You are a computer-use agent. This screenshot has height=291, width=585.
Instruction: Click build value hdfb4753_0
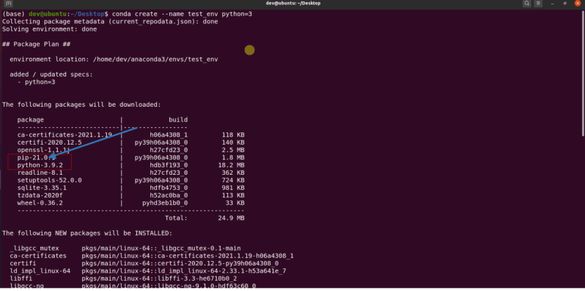(169, 188)
